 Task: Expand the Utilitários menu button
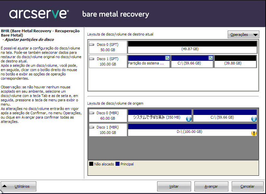18,186
